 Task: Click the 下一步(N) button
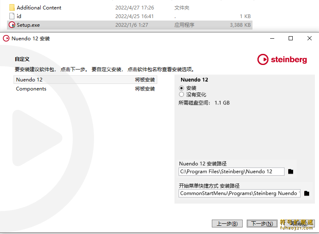pyautogui.click(x=262, y=224)
